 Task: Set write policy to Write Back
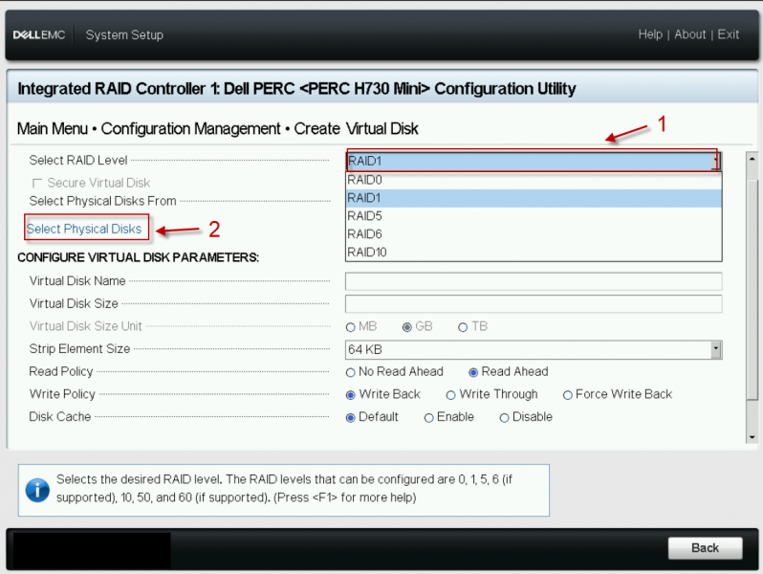coord(350,395)
